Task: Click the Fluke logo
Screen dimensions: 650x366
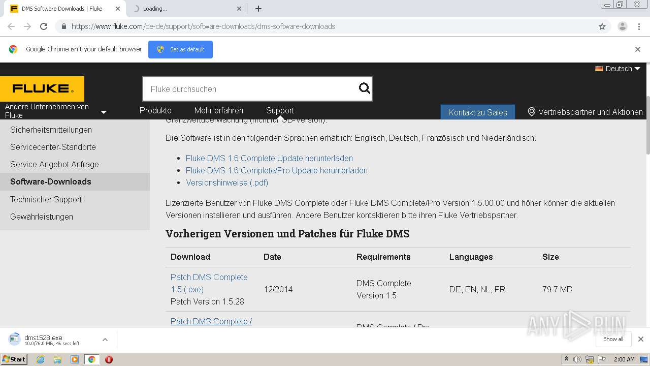Action: coord(42,89)
